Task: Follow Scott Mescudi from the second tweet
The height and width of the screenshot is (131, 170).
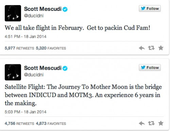Action: point(150,68)
